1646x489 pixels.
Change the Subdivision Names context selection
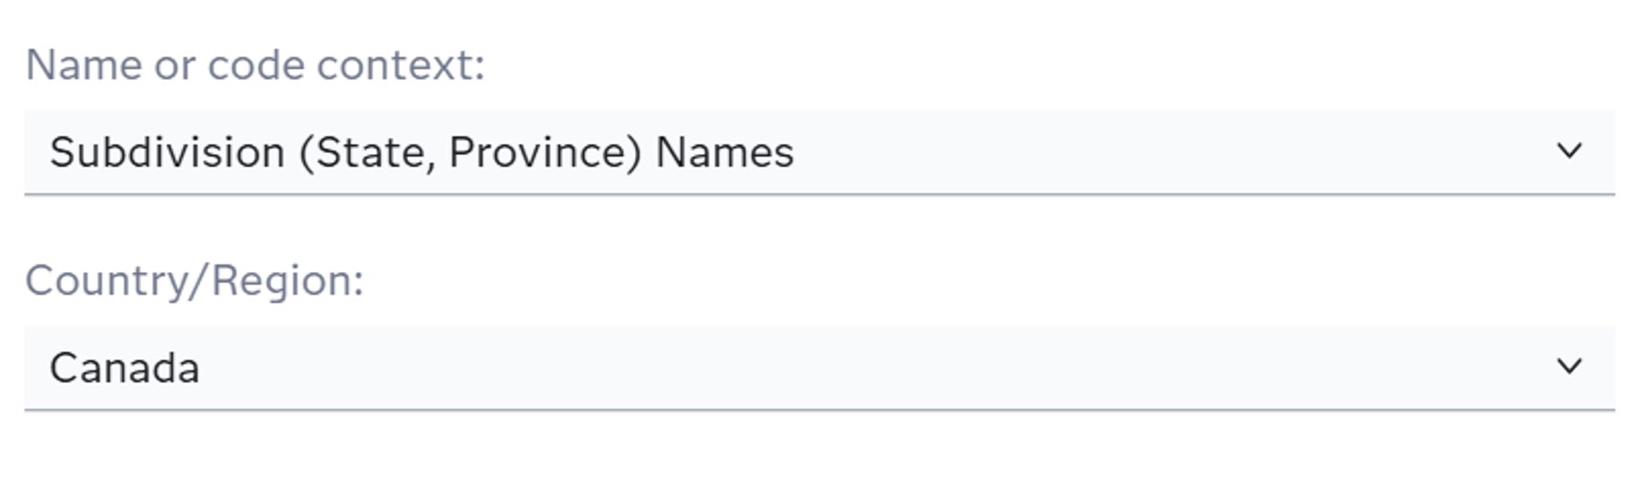click(818, 152)
